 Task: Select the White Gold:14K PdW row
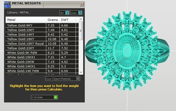pyautogui.click(x=42, y=71)
